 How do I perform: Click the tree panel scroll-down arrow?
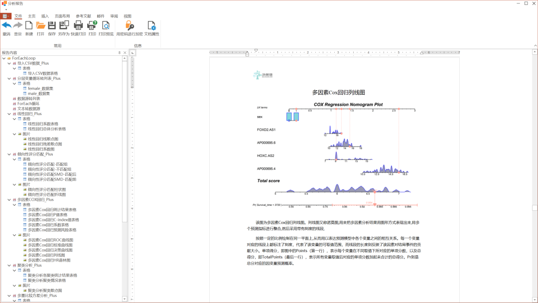[x=125, y=299]
